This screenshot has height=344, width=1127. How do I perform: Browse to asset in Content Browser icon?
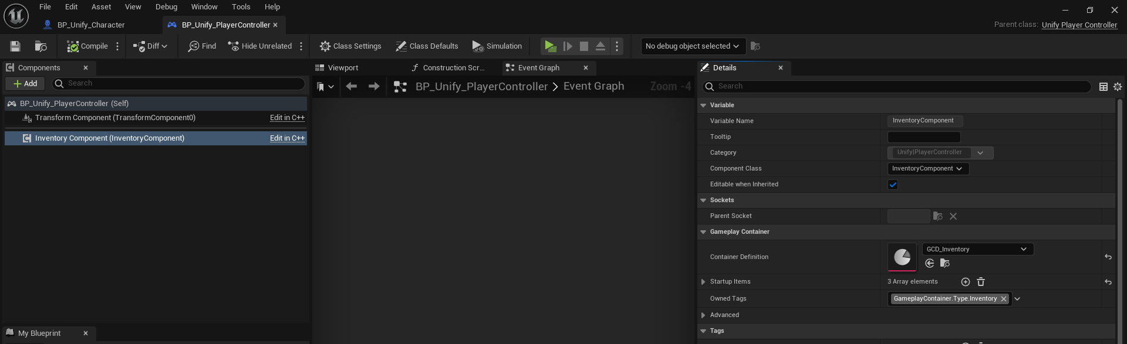click(x=41, y=46)
